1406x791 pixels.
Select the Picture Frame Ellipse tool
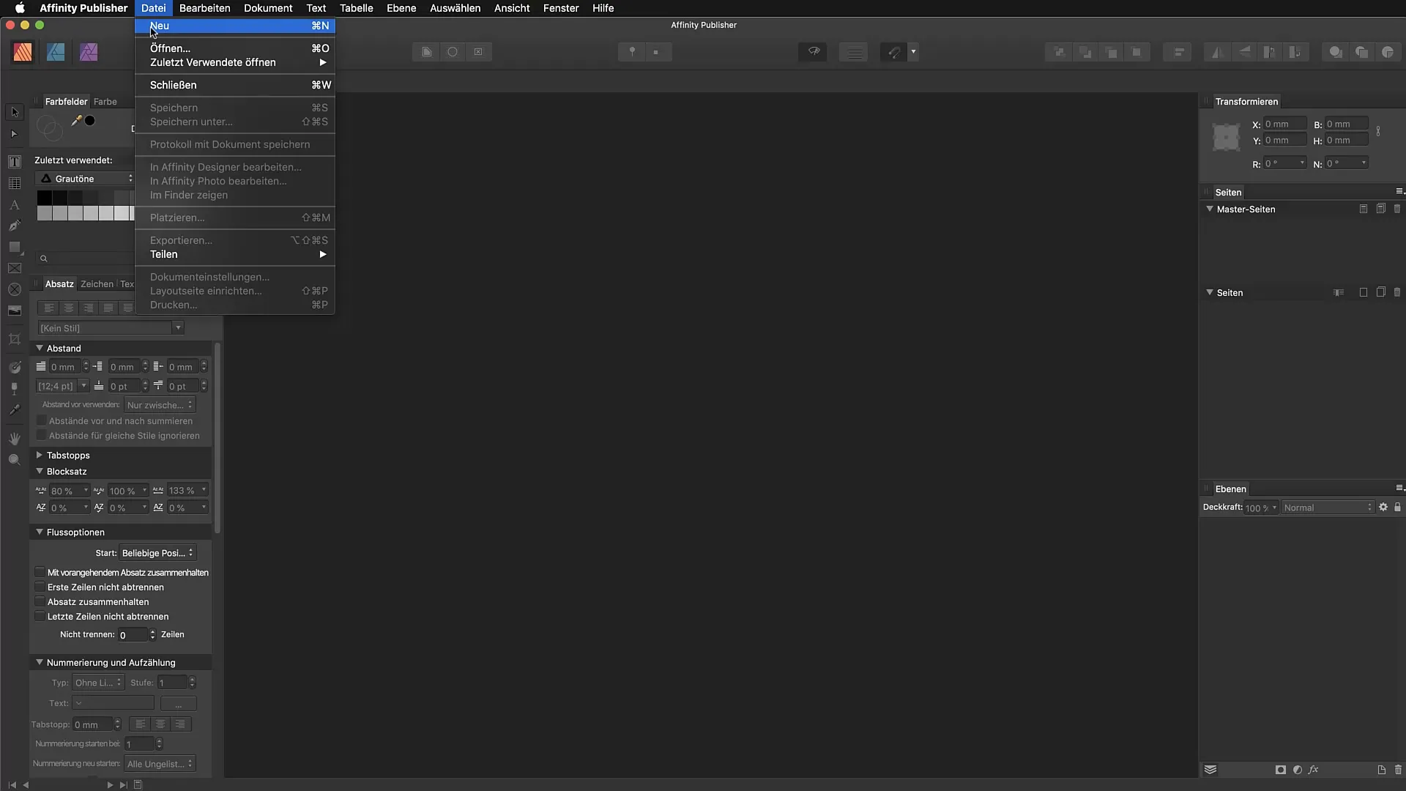click(15, 289)
